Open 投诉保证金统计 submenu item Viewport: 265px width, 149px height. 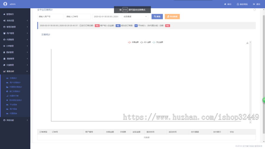coord(15,100)
